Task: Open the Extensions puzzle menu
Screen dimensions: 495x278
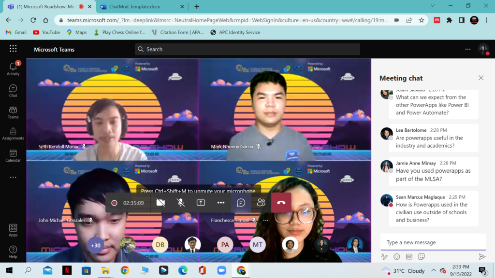Action: coord(449,20)
